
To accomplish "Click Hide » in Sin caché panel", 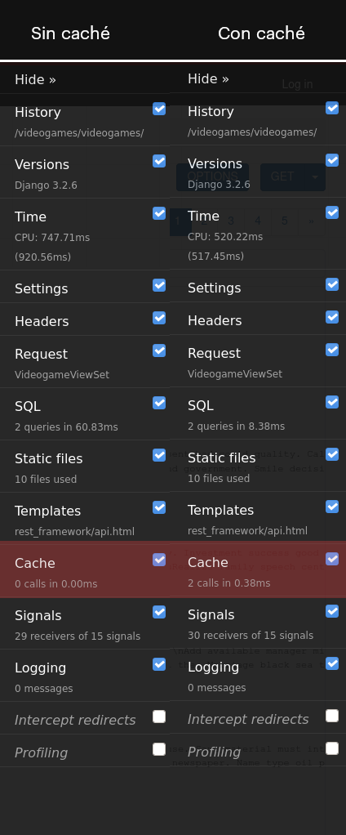I will [x=35, y=79].
